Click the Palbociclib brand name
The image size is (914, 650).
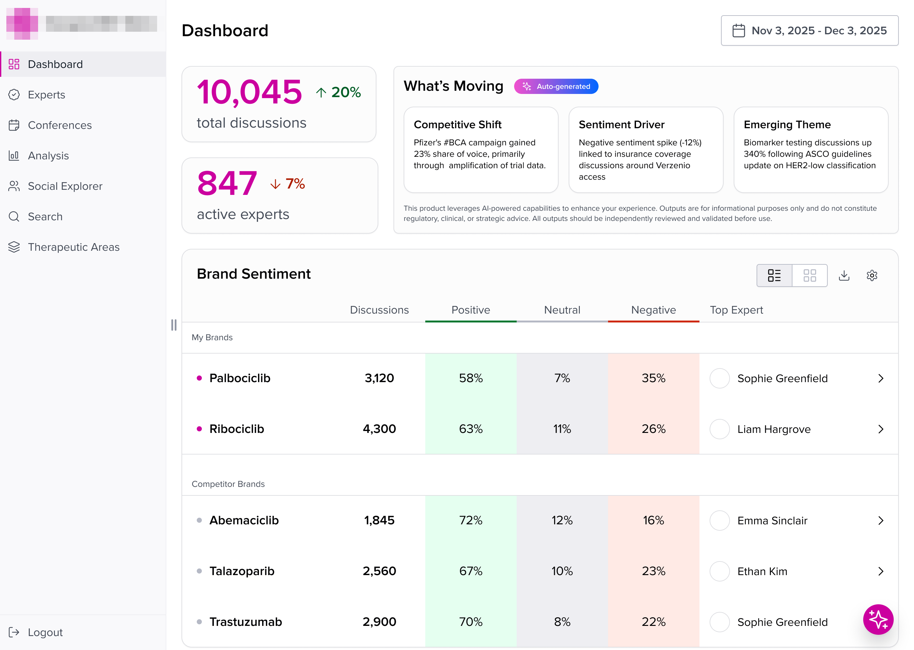click(240, 378)
